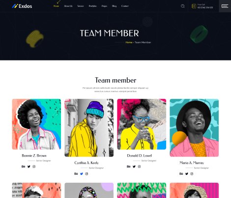Go to the Contact page link
The height and width of the screenshot is (198, 231).
point(125,6)
